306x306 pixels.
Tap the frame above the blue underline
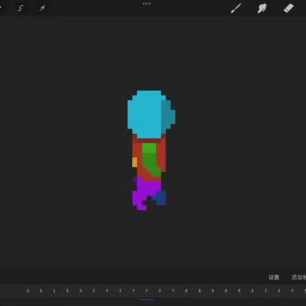[147, 291]
